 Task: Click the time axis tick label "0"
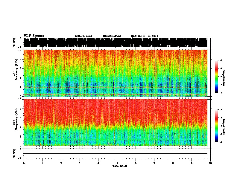(x=24, y=163)
